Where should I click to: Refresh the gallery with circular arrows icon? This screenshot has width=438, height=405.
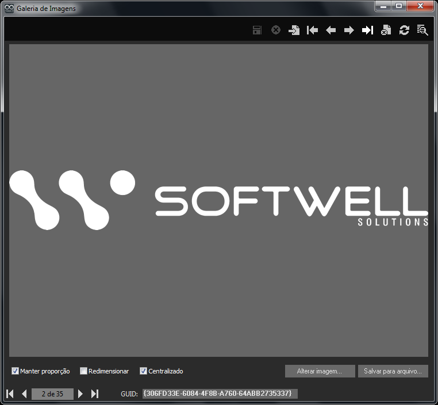(x=404, y=30)
